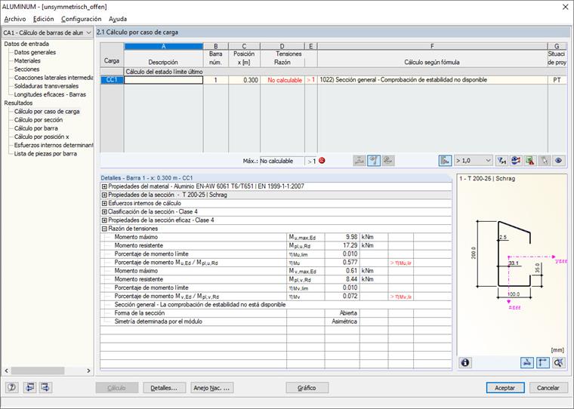The height and width of the screenshot is (409, 574).
Task: Select Esfuerzos internos determinantes tree item
Action: (x=54, y=145)
